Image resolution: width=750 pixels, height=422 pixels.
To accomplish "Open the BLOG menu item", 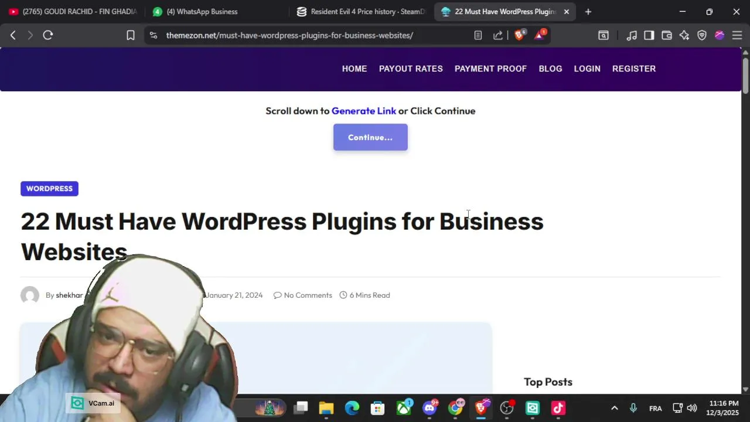I will coord(550,69).
